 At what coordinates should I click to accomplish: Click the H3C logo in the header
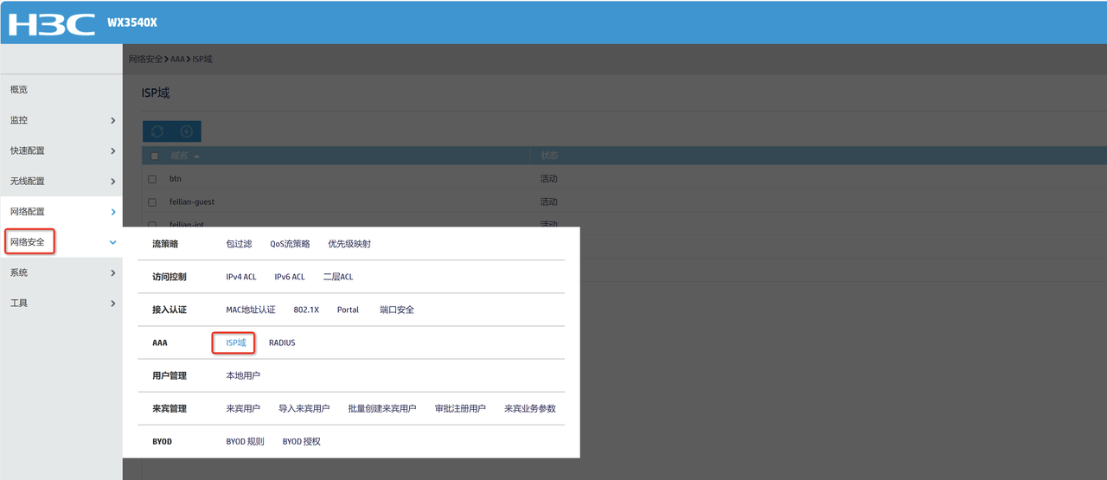point(52,23)
